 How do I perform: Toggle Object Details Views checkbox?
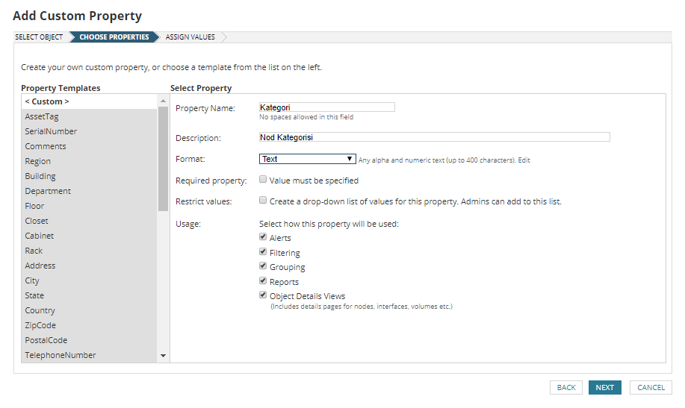point(263,295)
